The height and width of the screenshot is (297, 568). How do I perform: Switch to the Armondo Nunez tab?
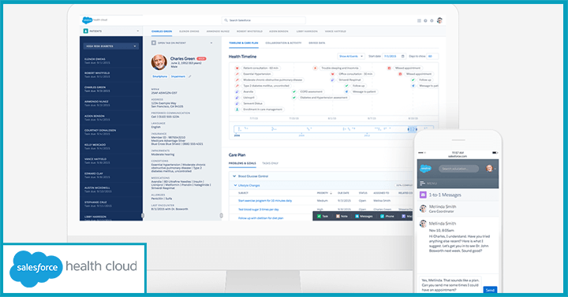pyautogui.click(x=218, y=32)
